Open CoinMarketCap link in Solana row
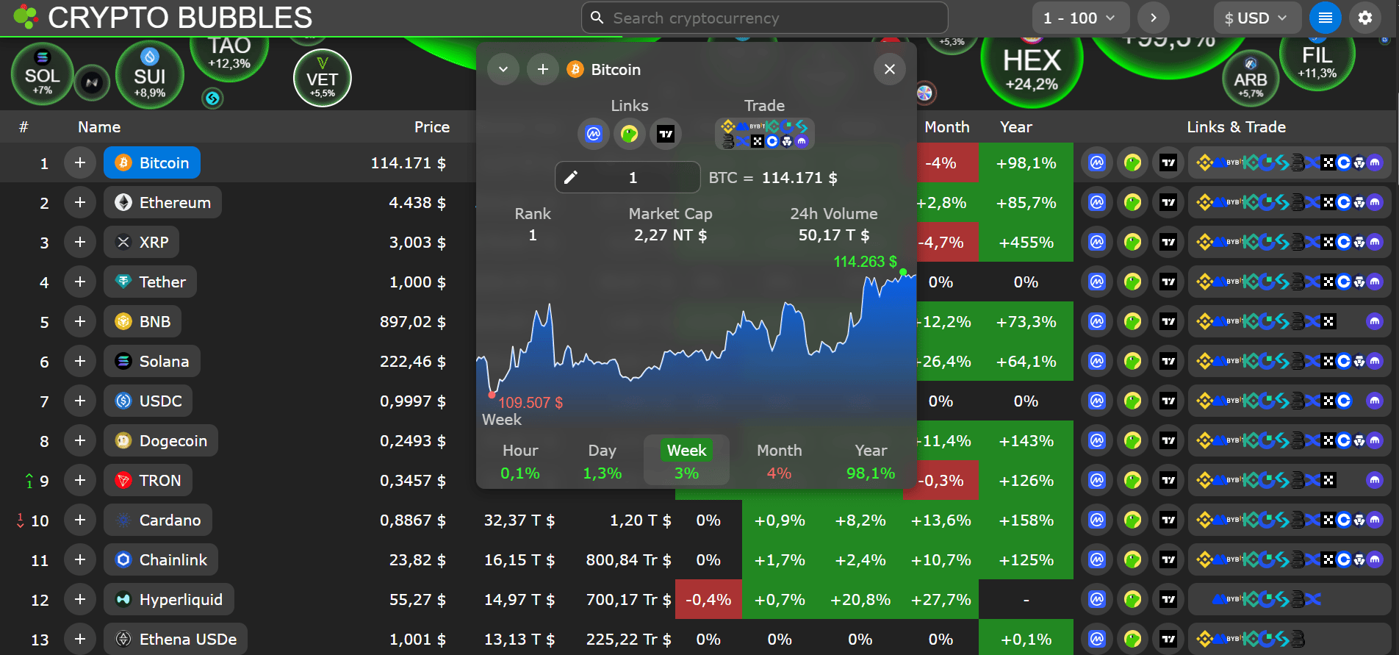The width and height of the screenshot is (1399, 655). (1097, 362)
